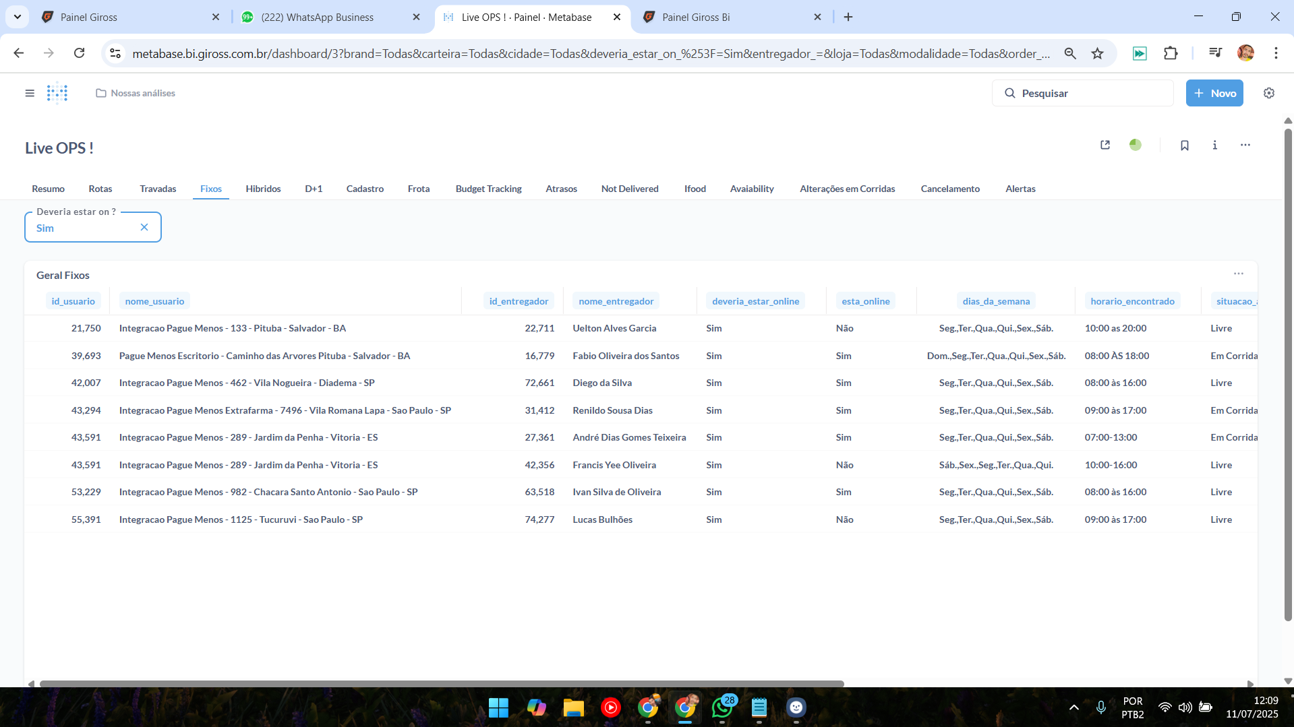The width and height of the screenshot is (1294, 727).
Task: Open the media control icon in toolbar
Action: tap(1215, 53)
